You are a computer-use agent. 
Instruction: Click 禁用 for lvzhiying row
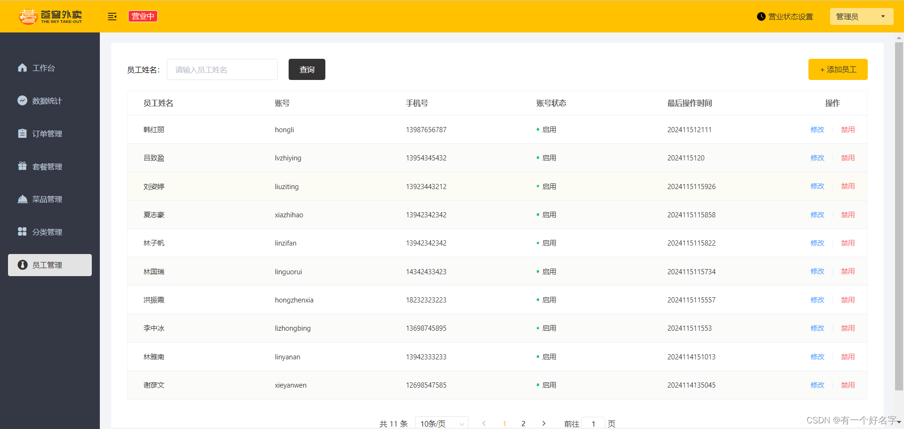pyautogui.click(x=848, y=158)
